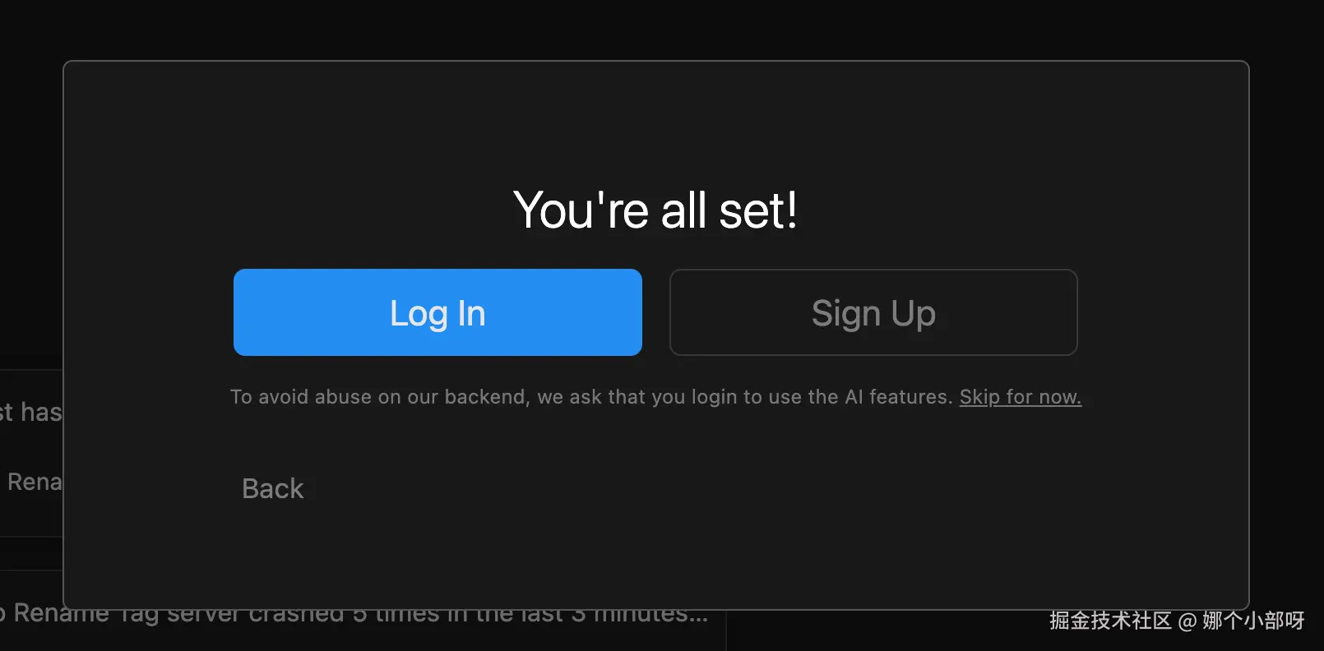
Task: Log in to enable AI features
Action: point(437,312)
